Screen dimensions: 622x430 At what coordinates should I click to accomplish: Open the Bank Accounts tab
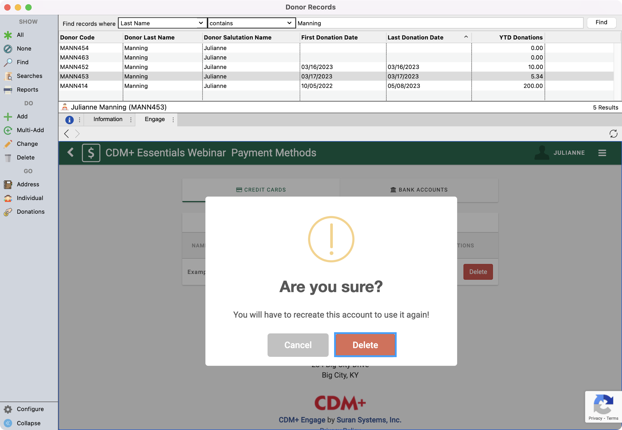click(419, 190)
